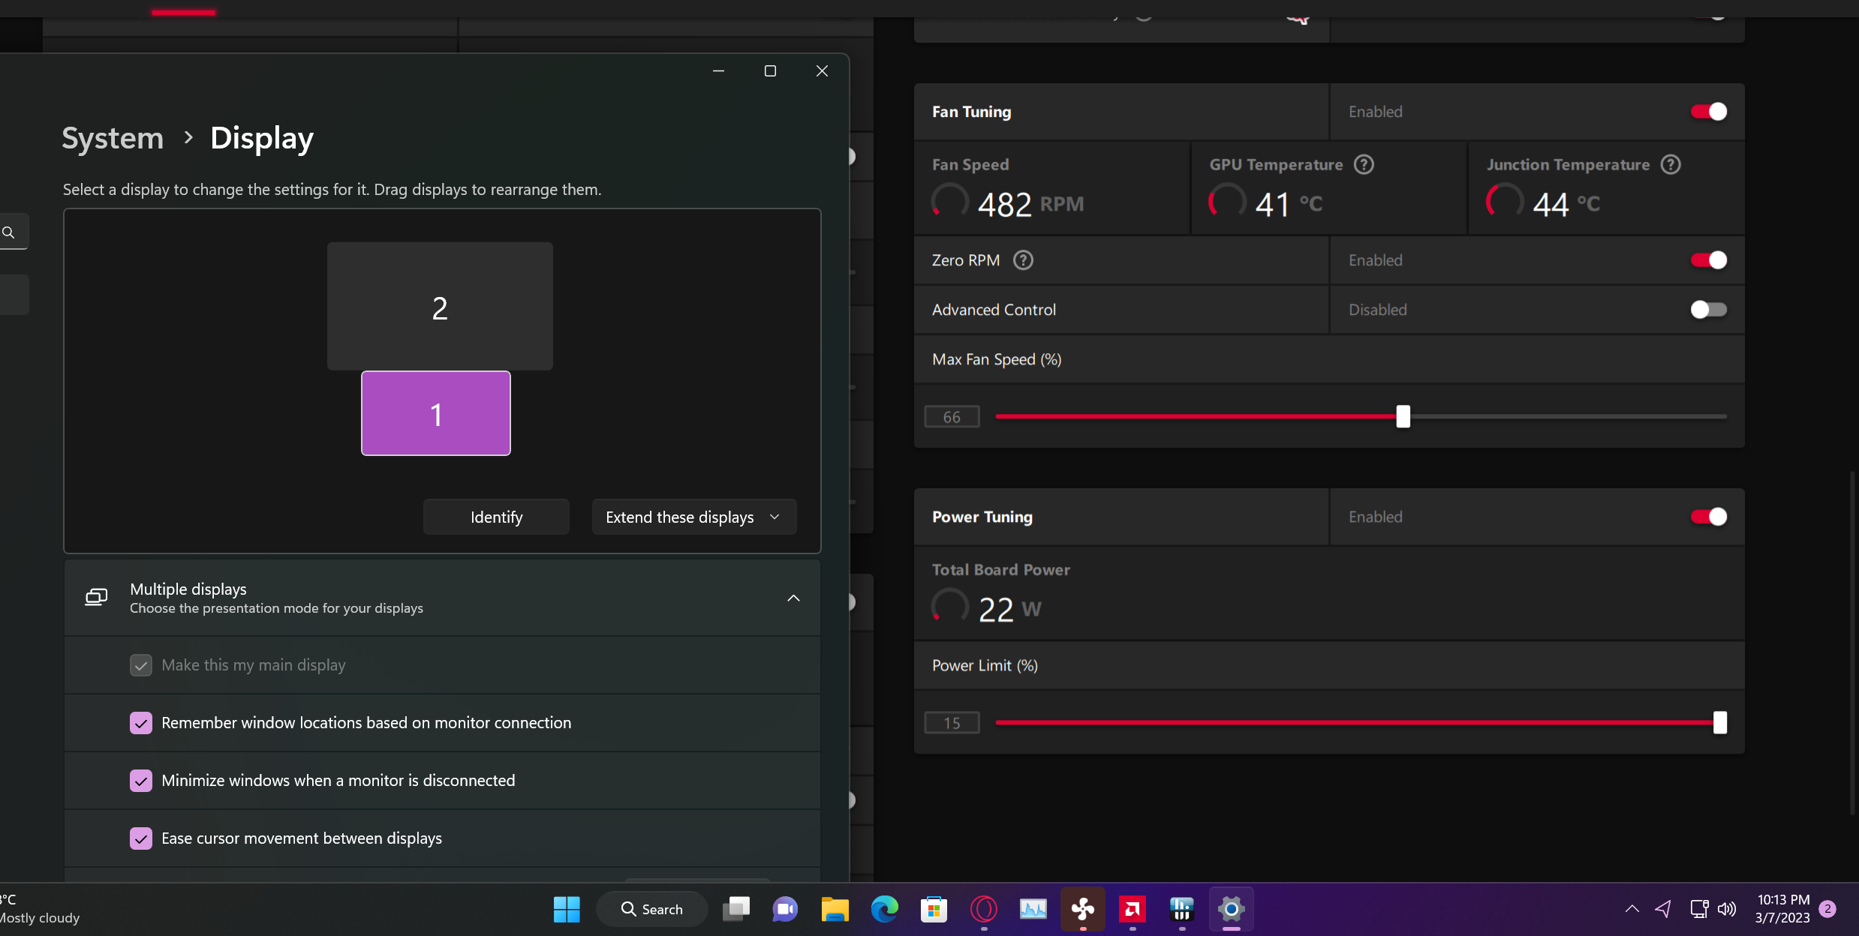The height and width of the screenshot is (936, 1859).
Task: Click the 22 W board power reading
Action: tap(1009, 609)
